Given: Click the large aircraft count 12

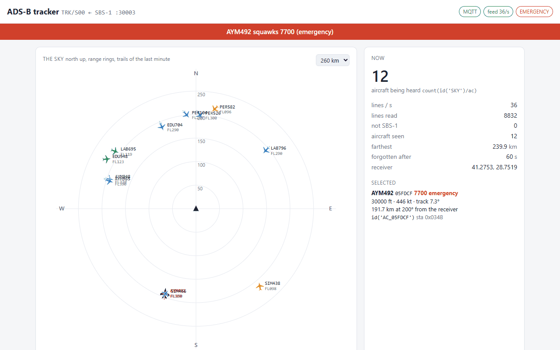Looking at the screenshot, I should click(380, 77).
